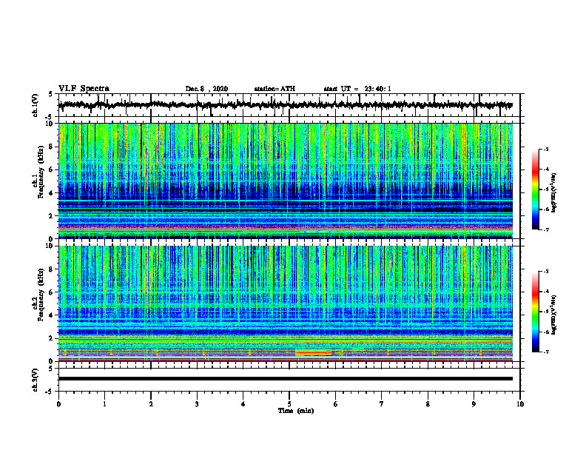The height and width of the screenshot is (453, 586).
Task: Click the flat black ch.3 voltage trace
Action: coord(286,379)
